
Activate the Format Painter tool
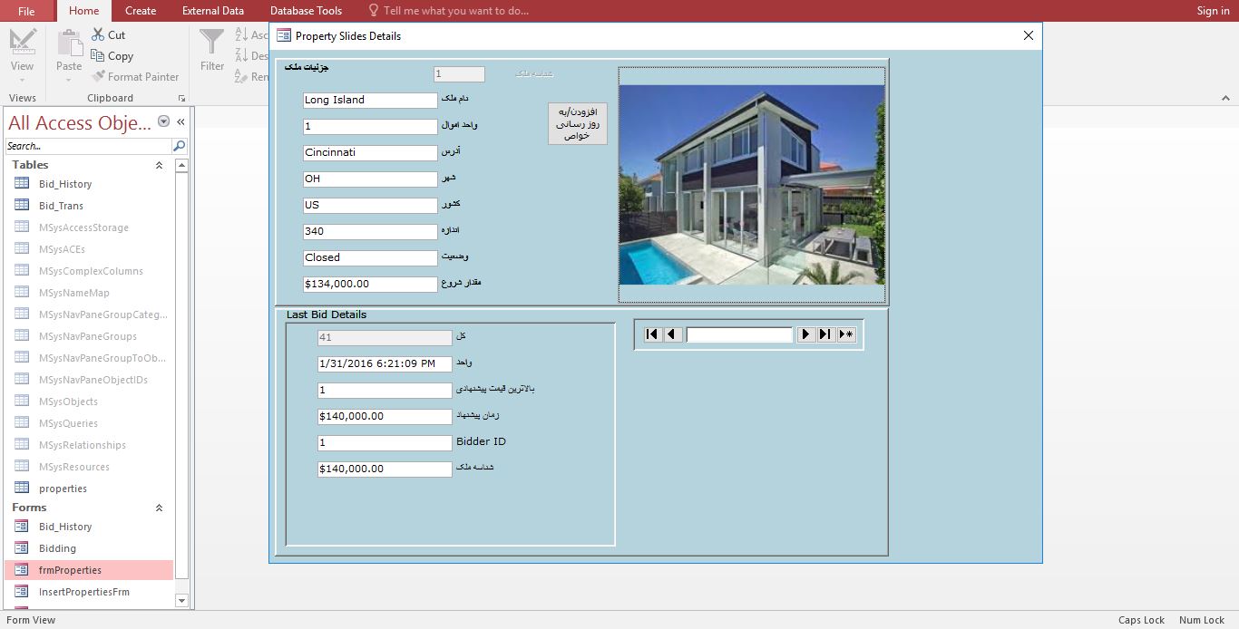[136, 77]
